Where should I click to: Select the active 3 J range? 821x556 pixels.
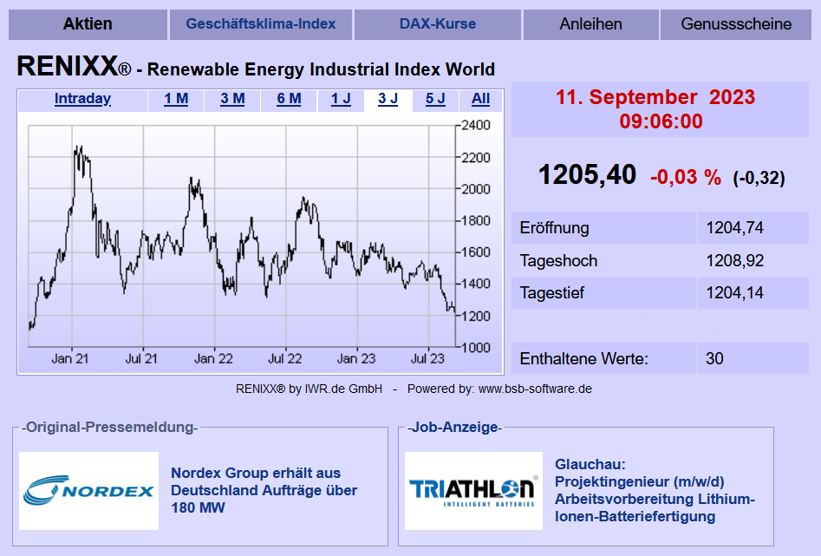[x=388, y=99]
